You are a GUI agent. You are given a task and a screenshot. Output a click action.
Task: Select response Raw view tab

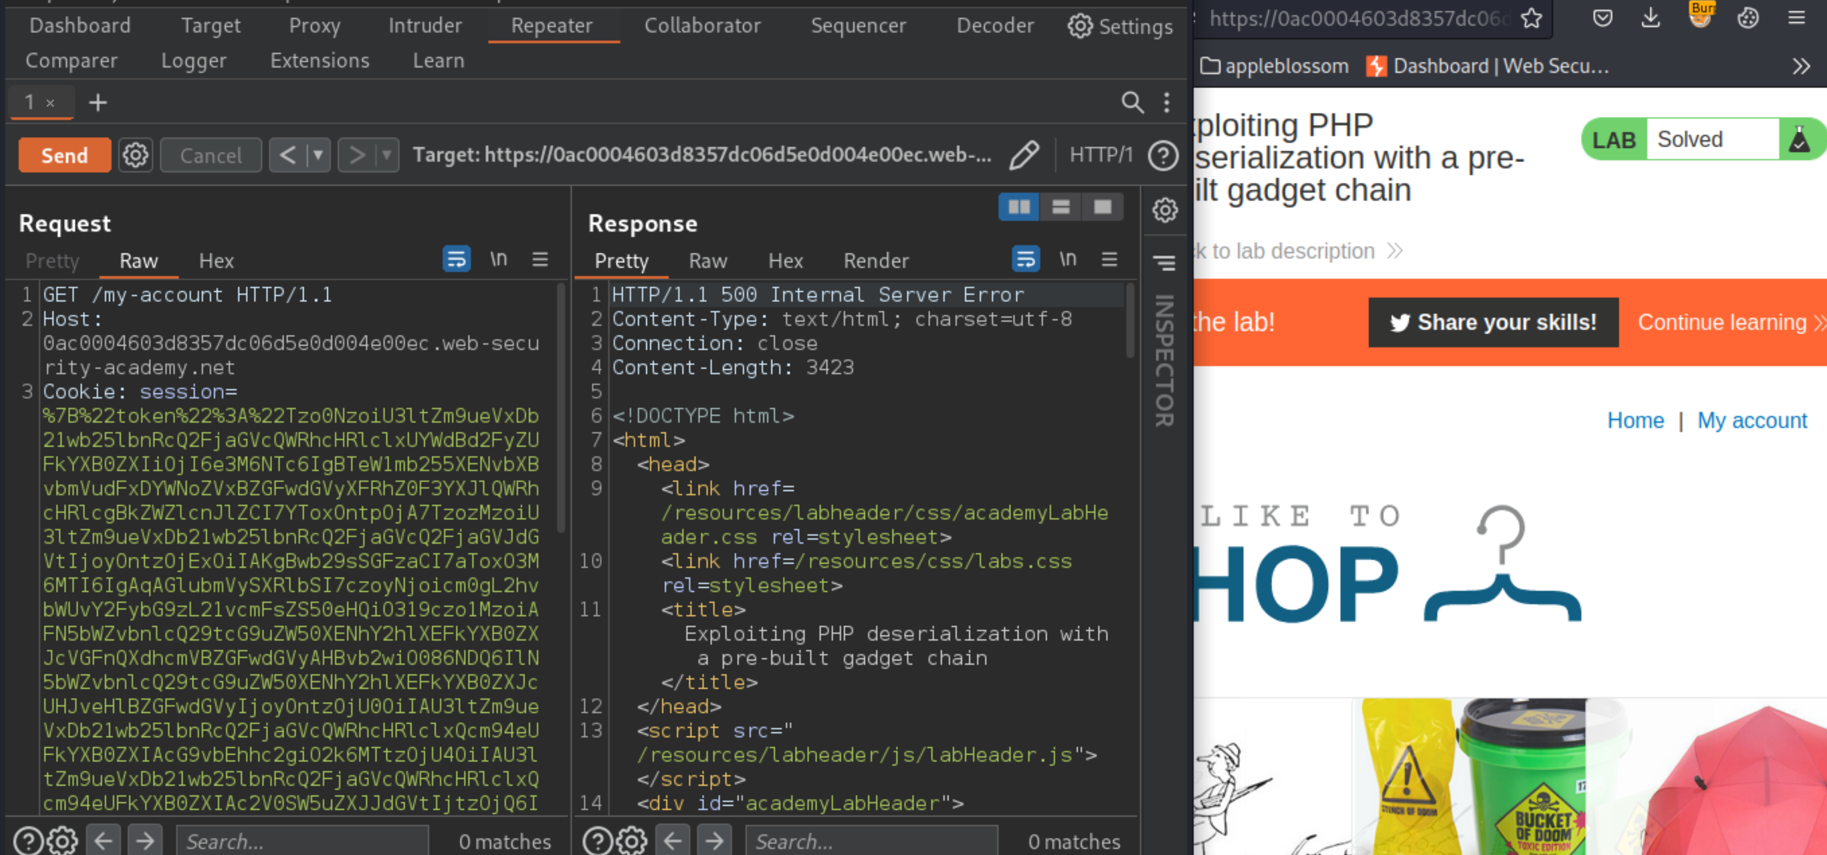point(708,261)
